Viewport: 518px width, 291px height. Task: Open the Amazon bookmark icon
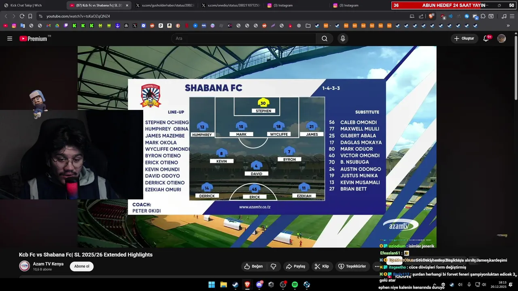coord(169,25)
